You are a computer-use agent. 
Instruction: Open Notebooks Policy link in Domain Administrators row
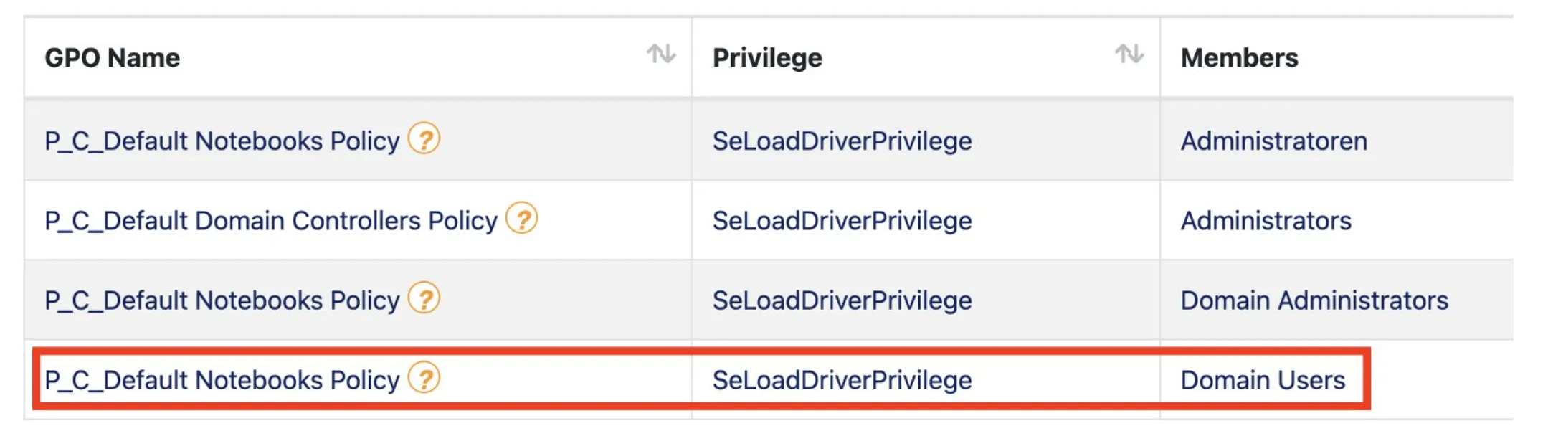(x=222, y=300)
